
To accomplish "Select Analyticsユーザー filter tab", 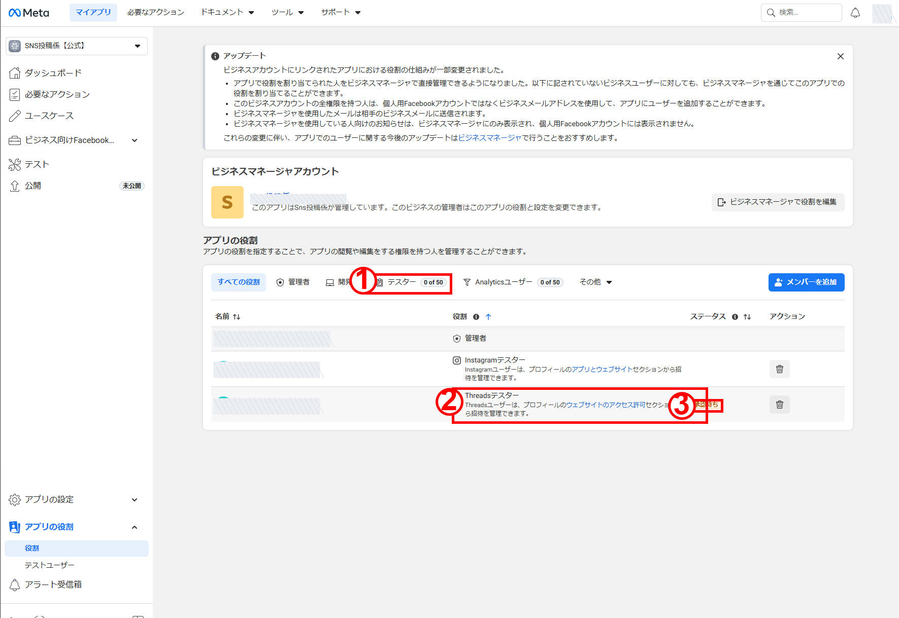I will click(x=513, y=282).
